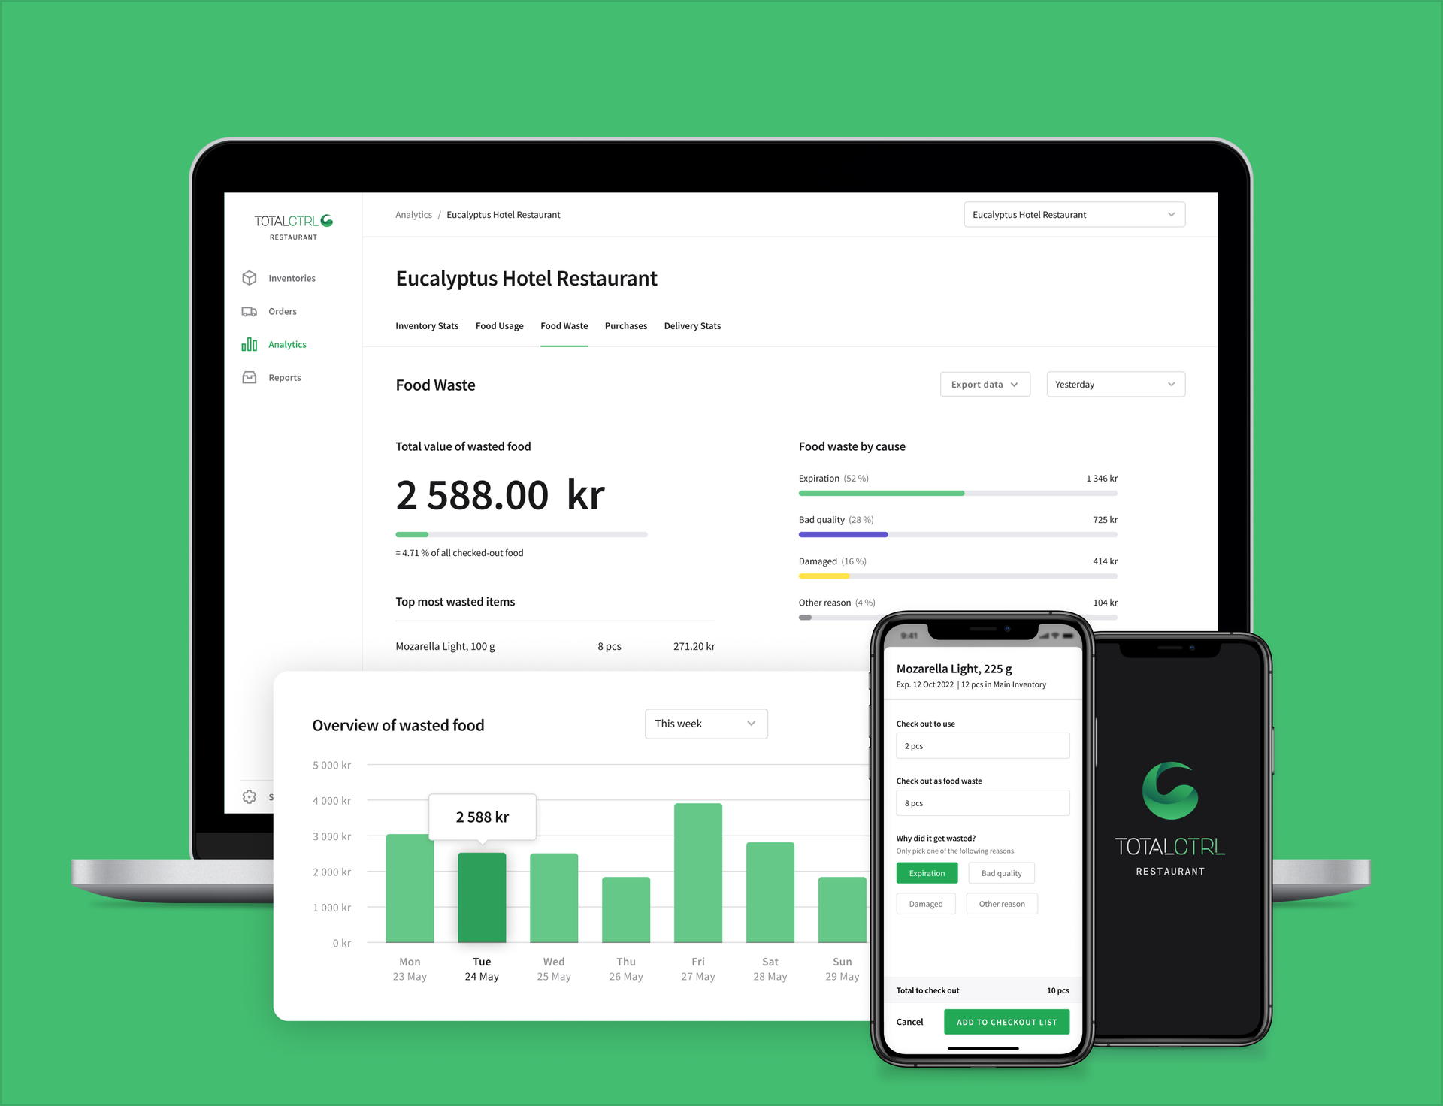1443x1106 pixels.
Task: Toggle the Damaged waste cause button
Action: point(926,897)
